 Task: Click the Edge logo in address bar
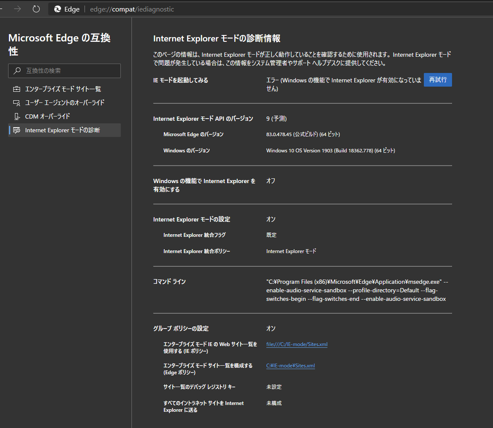point(58,9)
